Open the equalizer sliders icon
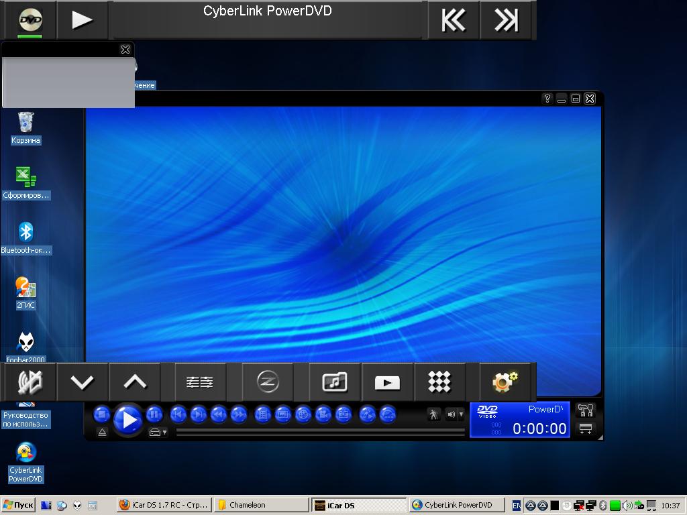Screen dimensions: 687x515 coord(199,382)
